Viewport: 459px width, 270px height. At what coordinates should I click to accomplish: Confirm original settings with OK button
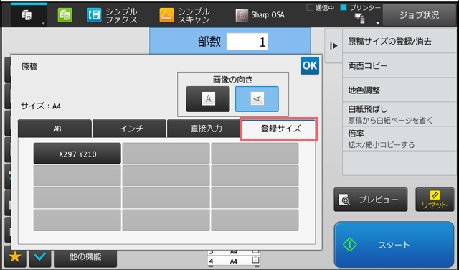(x=310, y=65)
